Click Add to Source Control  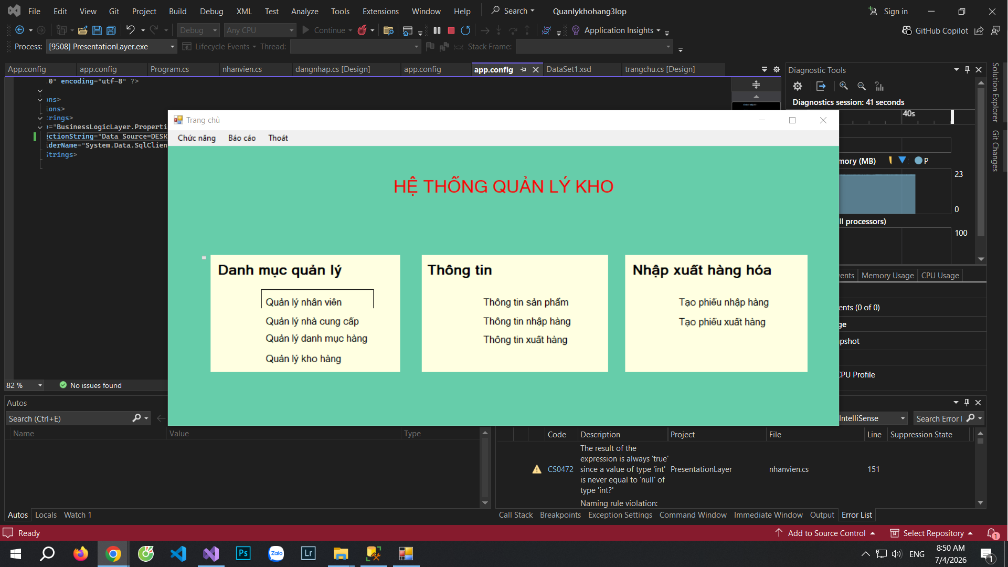[x=826, y=533]
